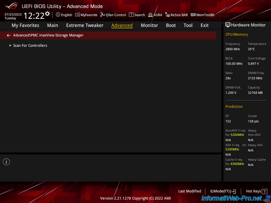
Task: Open the Extreme Tweaker tab
Action: [x=85, y=25]
